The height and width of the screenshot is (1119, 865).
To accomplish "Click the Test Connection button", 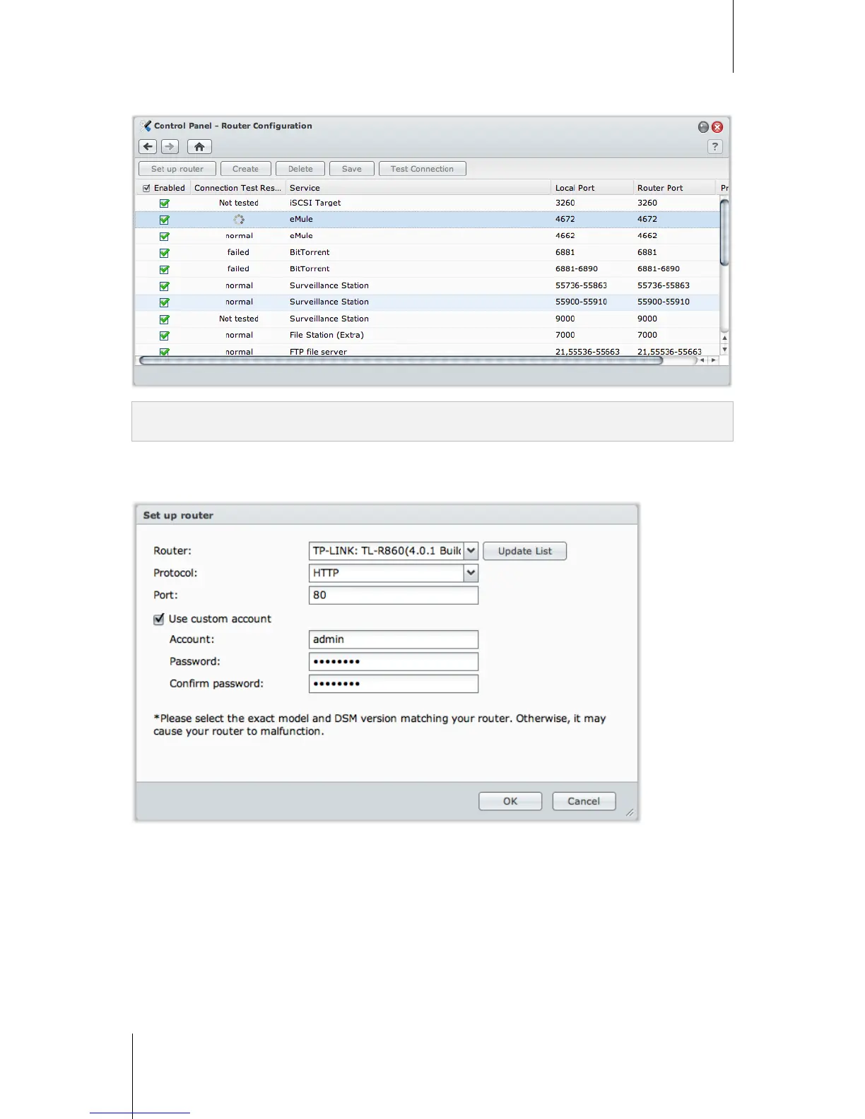I will (x=423, y=169).
